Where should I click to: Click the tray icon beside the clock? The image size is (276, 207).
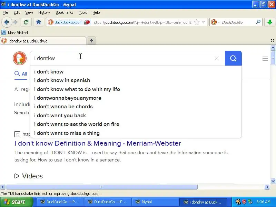[250, 202]
